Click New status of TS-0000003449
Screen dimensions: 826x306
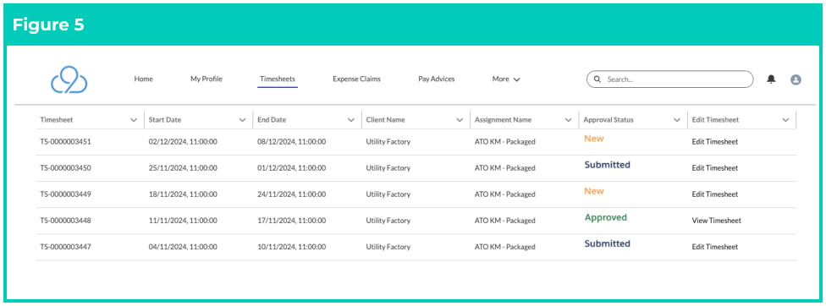594,191
